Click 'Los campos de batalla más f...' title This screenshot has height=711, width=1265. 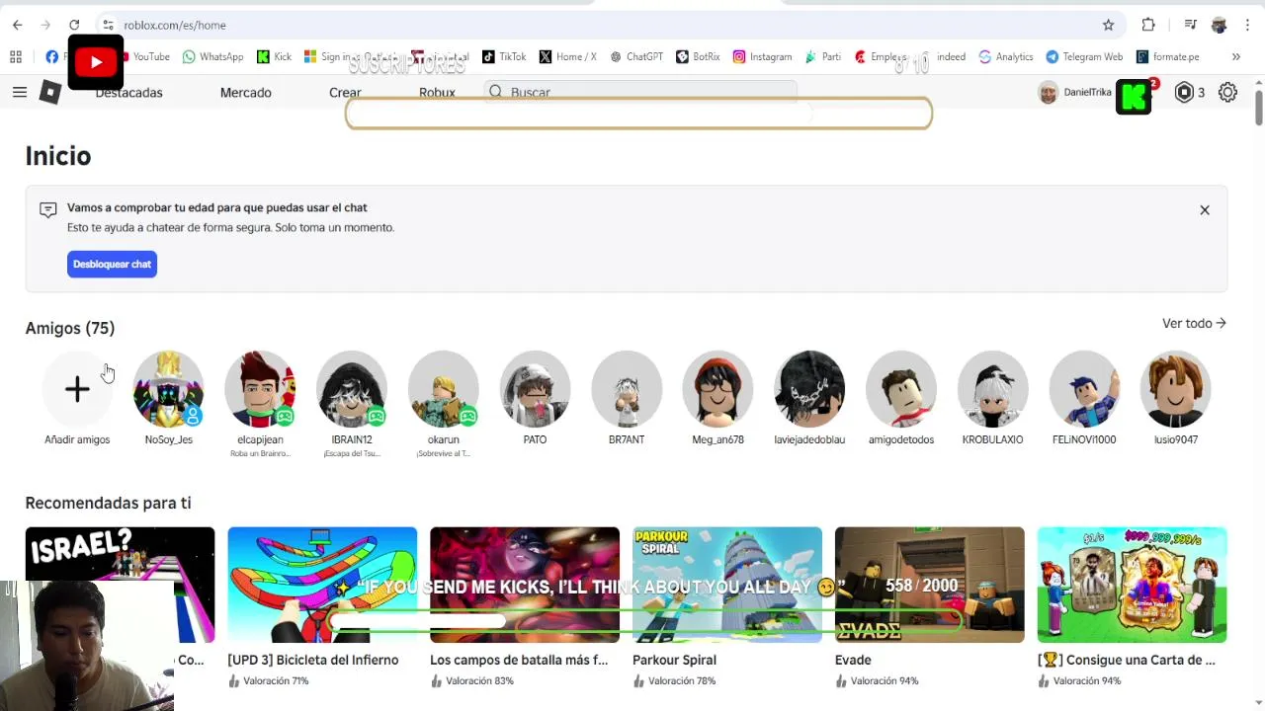coord(519,660)
